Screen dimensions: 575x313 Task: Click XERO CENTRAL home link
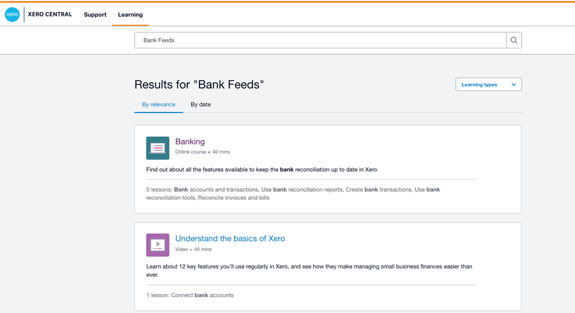pos(50,14)
